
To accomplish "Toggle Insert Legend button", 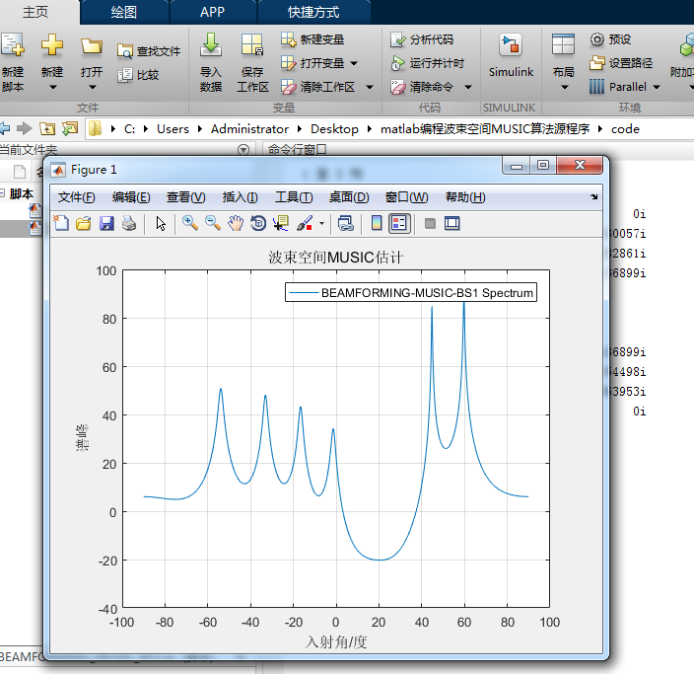I will pyautogui.click(x=399, y=223).
